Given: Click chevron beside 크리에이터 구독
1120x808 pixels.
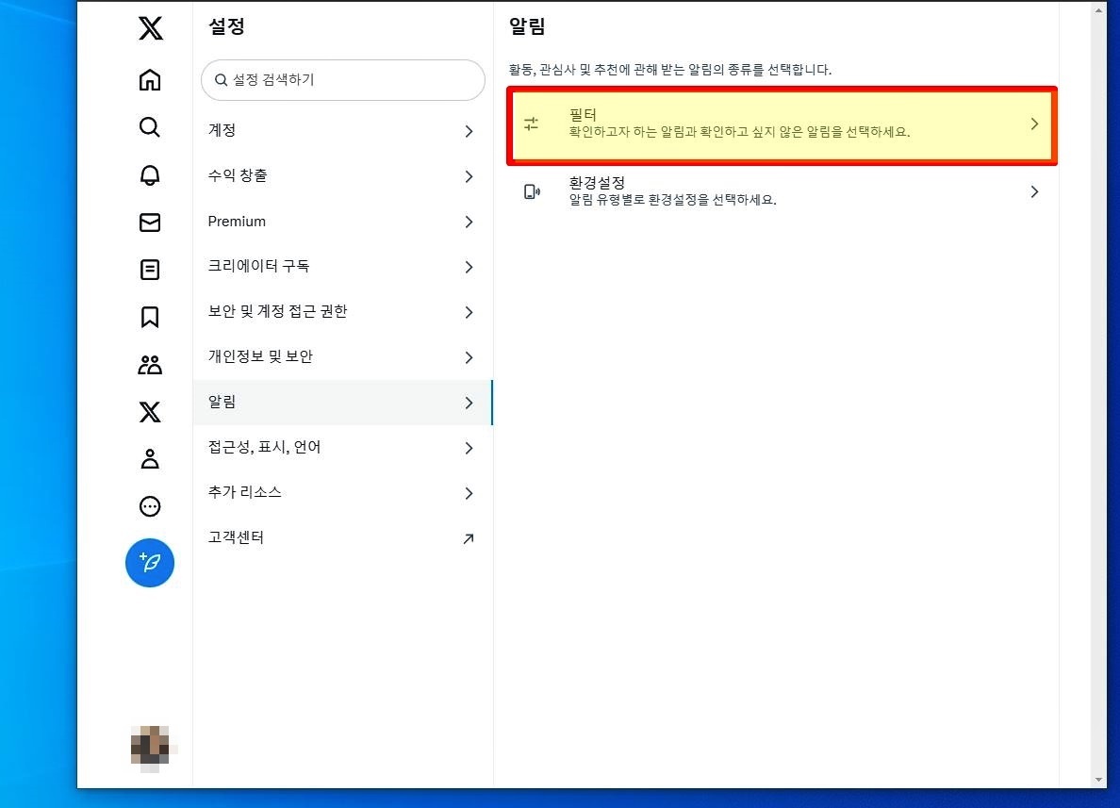Looking at the screenshot, I should tap(469, 267).
